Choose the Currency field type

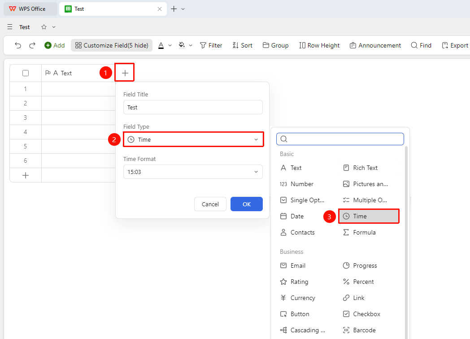tap(298, 298)
